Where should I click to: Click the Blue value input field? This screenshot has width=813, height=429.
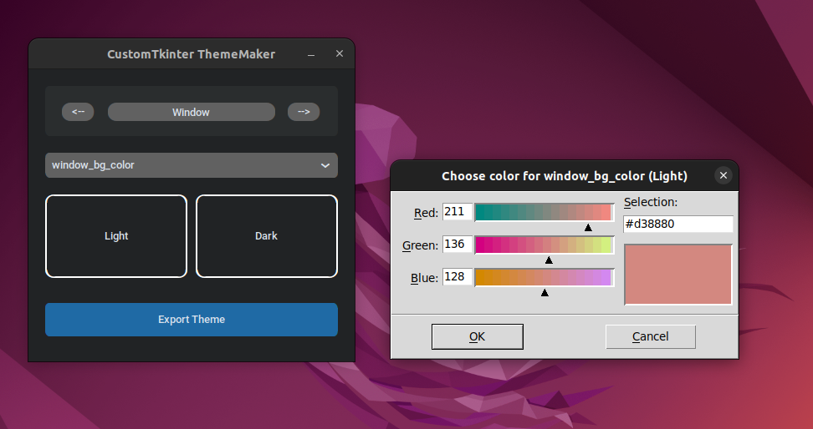pyautogui.click(x=458, y=276)
